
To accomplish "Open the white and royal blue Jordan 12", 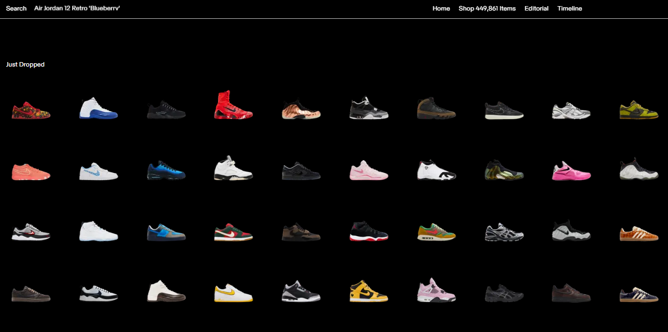I will (99, 108).
